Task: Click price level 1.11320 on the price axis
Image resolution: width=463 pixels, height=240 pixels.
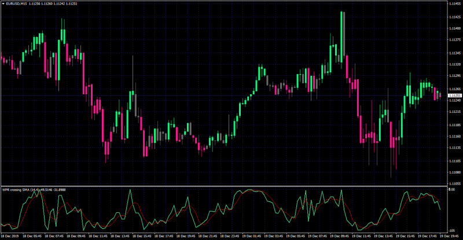Action: [455, 64]
